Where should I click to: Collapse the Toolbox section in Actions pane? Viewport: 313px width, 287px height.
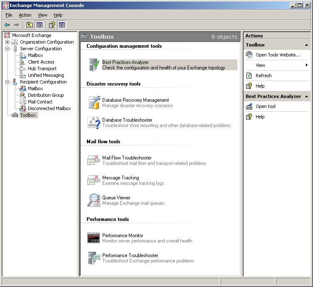(307, 45)
